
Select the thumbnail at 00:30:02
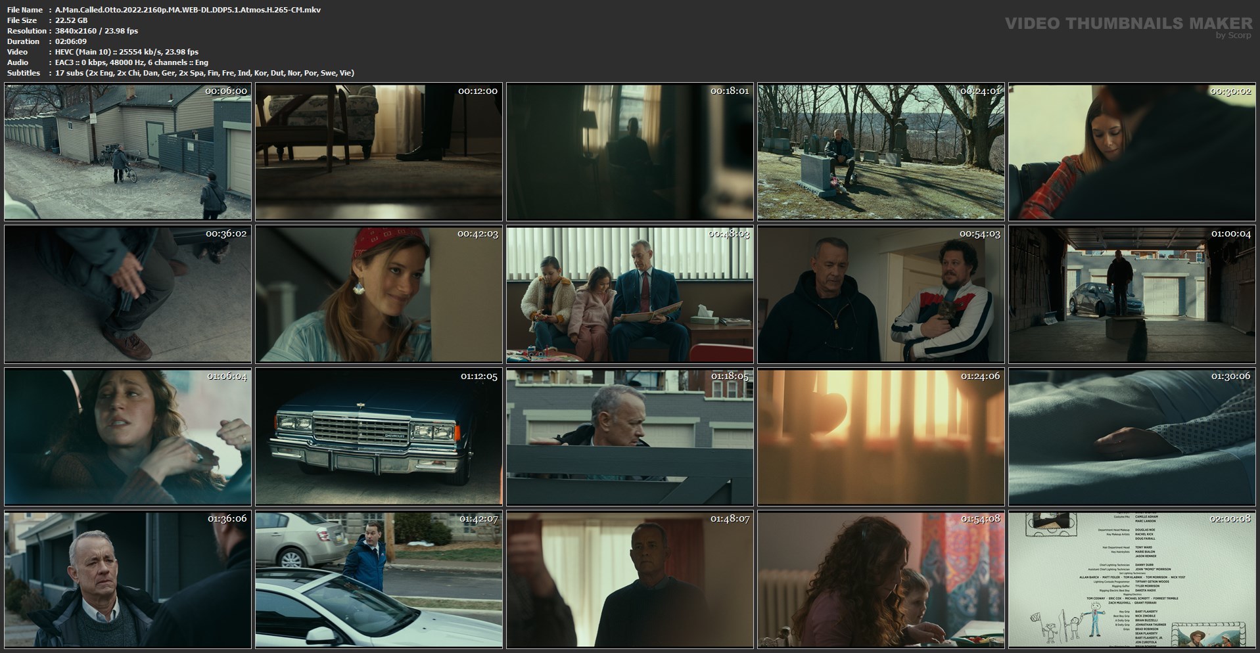pos(1132,152)
